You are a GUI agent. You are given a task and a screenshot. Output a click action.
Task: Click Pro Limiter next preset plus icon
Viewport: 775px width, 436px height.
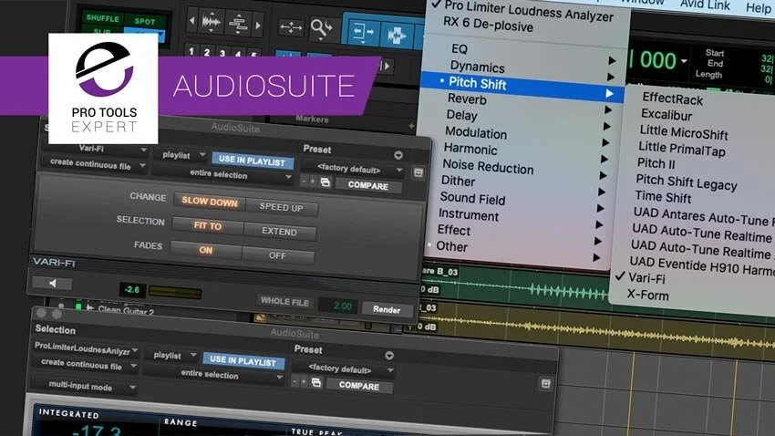(x=304, y=382)
